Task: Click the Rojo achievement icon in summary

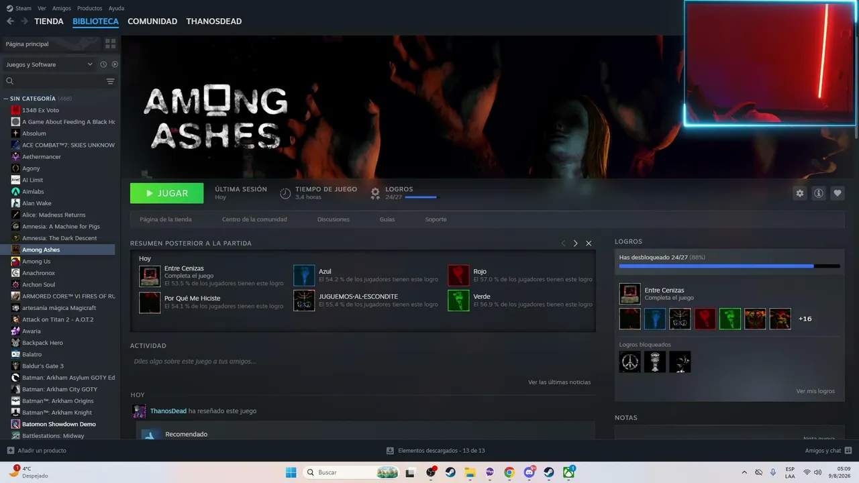Action: (458, 276)
